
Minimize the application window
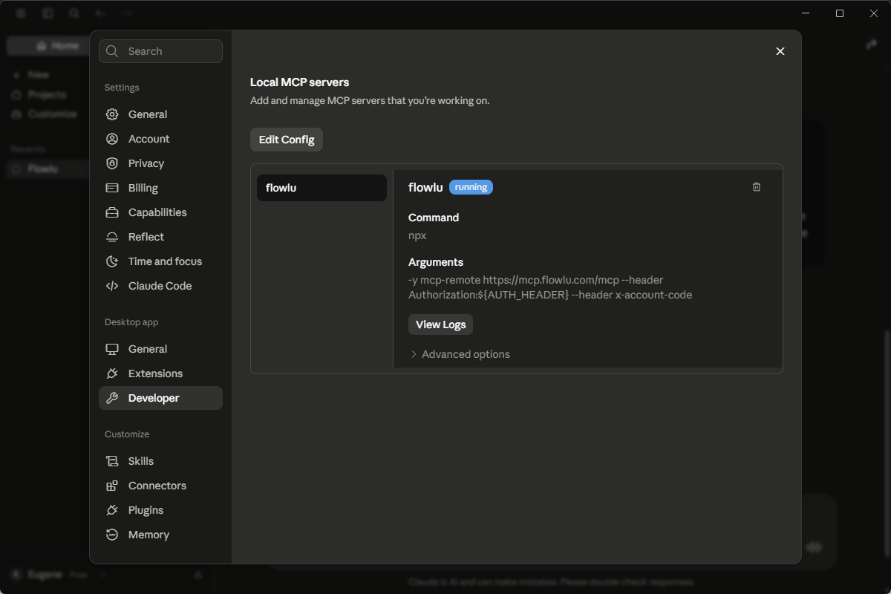[806, 13]
